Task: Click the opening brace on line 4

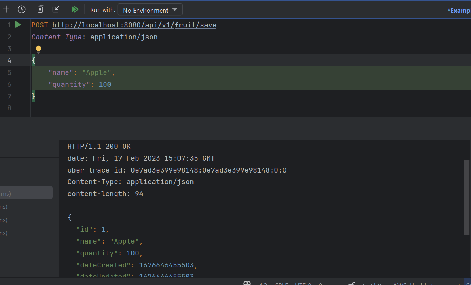Action: coord(33,60)
